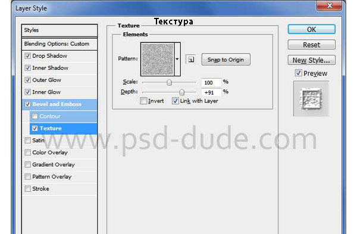Select the Satin label
This screenshot has height=234, width=357.
point(38,141)
